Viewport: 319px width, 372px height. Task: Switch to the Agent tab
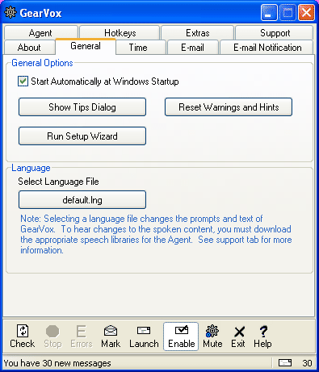[40, 33]
